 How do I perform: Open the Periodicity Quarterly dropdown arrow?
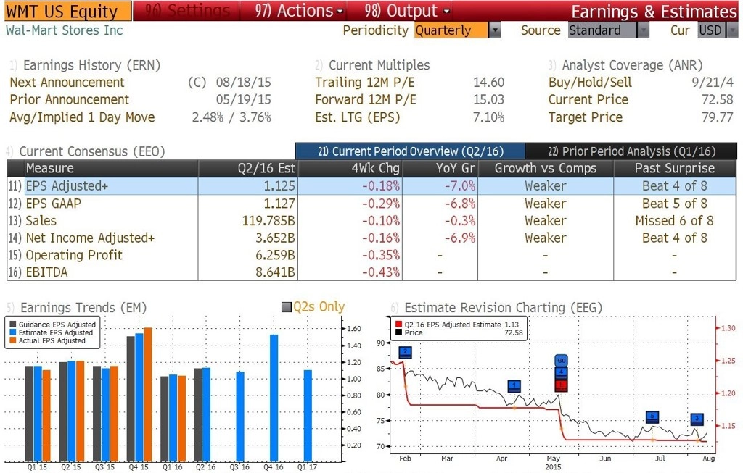pos(495,30)
